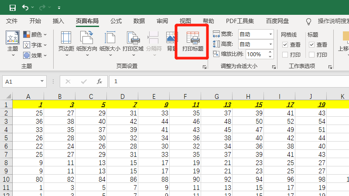This screenshot has width=349, height=196.
Task: Expand the 宽度 width dropdown
Action: click(x=270, y=34)
